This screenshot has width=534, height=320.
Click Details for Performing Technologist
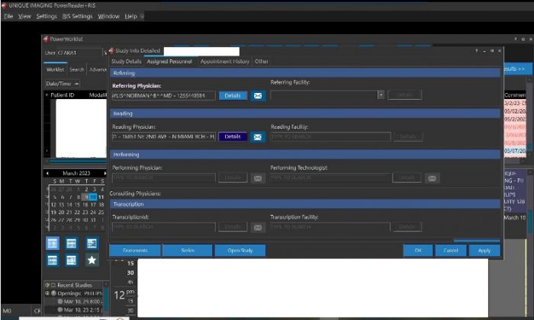[407, 178]
